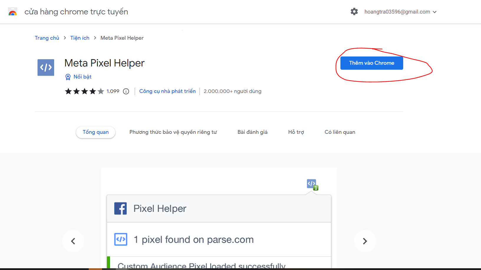
Task: Click the Meta Pixel Helper heading
Action: (x=104, y=63)
